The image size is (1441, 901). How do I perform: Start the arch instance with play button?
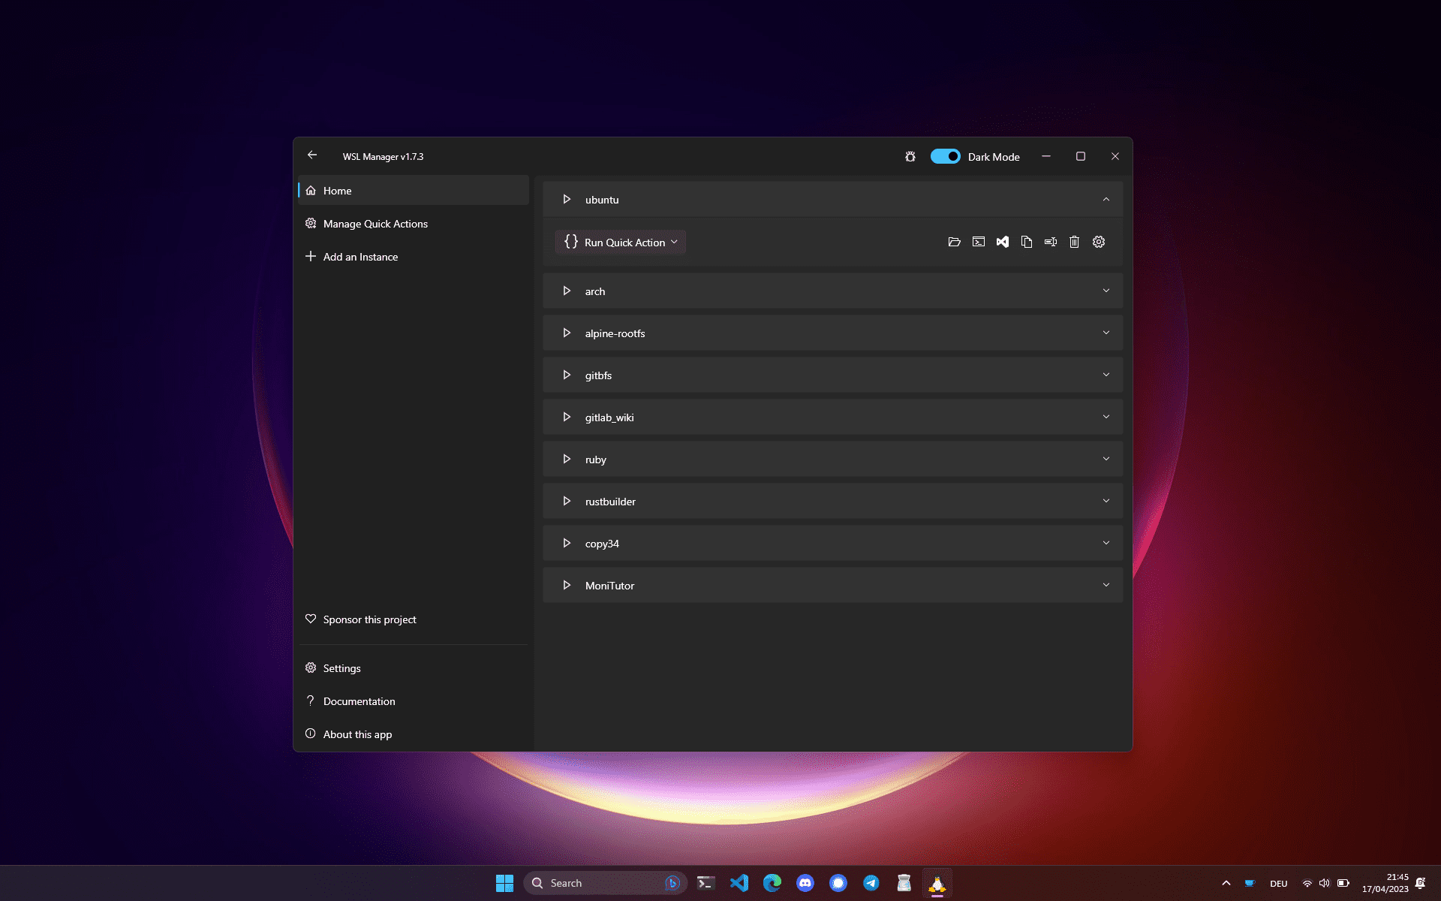click(567, 291)
